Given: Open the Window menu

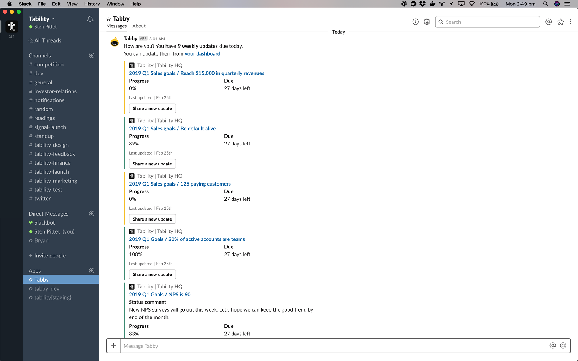Looking at the screenshot, I should 115,4.
